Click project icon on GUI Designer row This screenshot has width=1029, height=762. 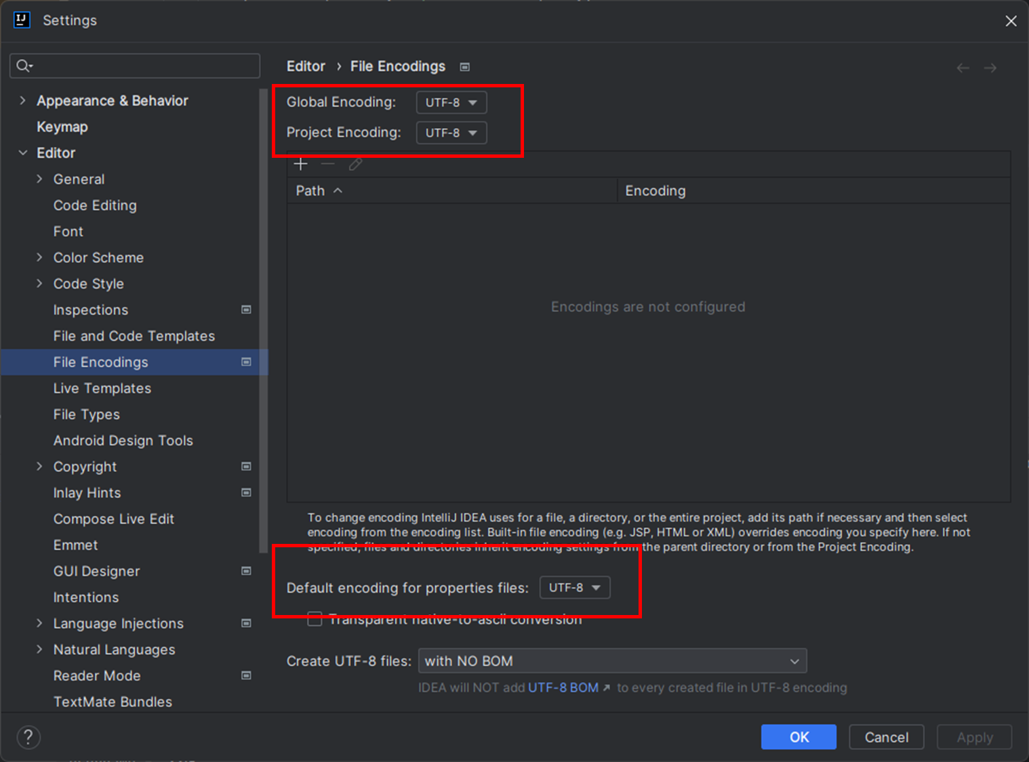tap(246, 571)
